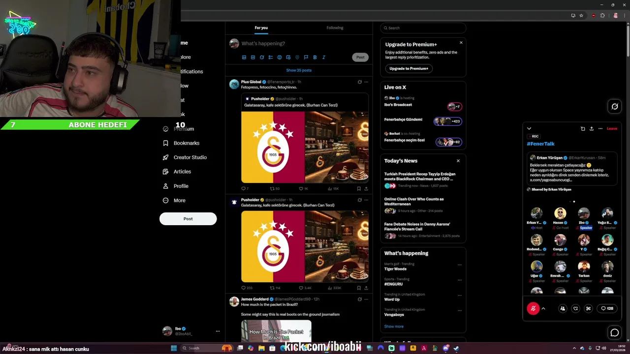
Task: Bookmark the Pusholder post with 333K views
Action: (359, 288)
